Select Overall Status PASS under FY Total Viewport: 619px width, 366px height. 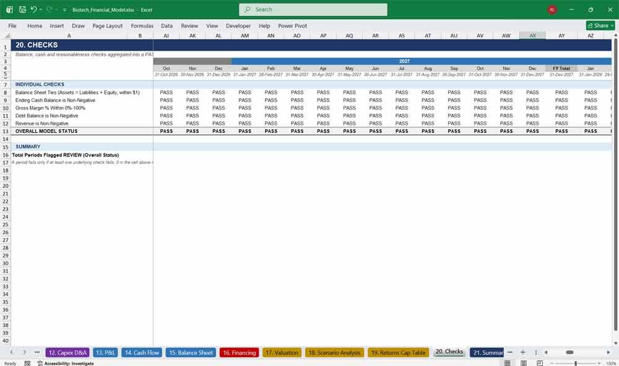click(561, 131)
